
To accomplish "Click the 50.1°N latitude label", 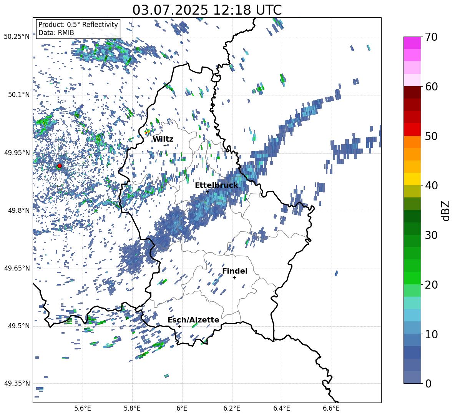I will [19, 95].
